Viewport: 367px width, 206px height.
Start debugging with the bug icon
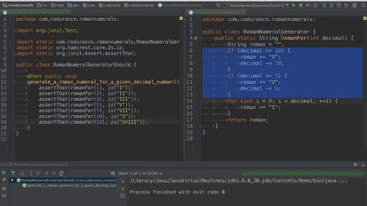pyautogui.click(x=300, y=5)
